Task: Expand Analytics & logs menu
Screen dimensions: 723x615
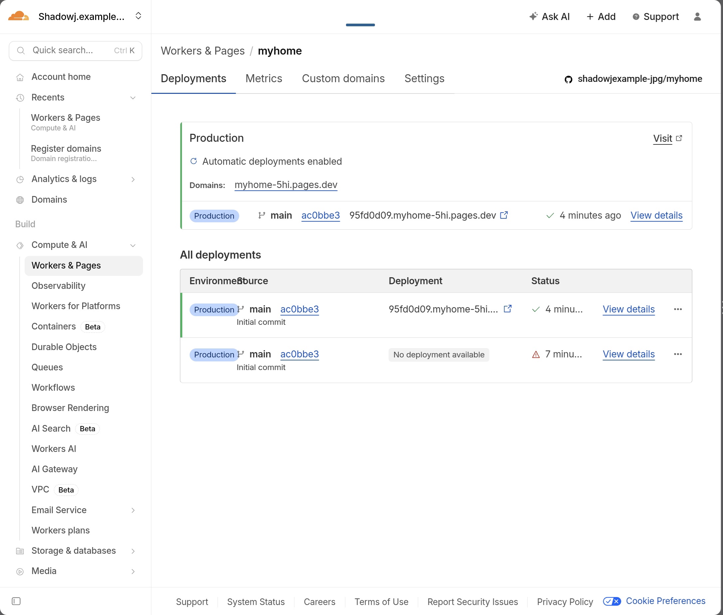Action: click(133, 179)
